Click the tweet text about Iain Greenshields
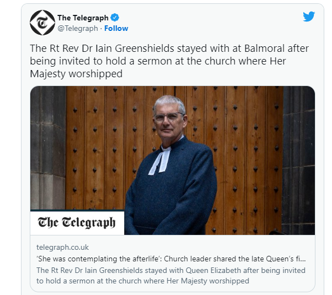The image size is (332, 295). (x=169, y=61)
